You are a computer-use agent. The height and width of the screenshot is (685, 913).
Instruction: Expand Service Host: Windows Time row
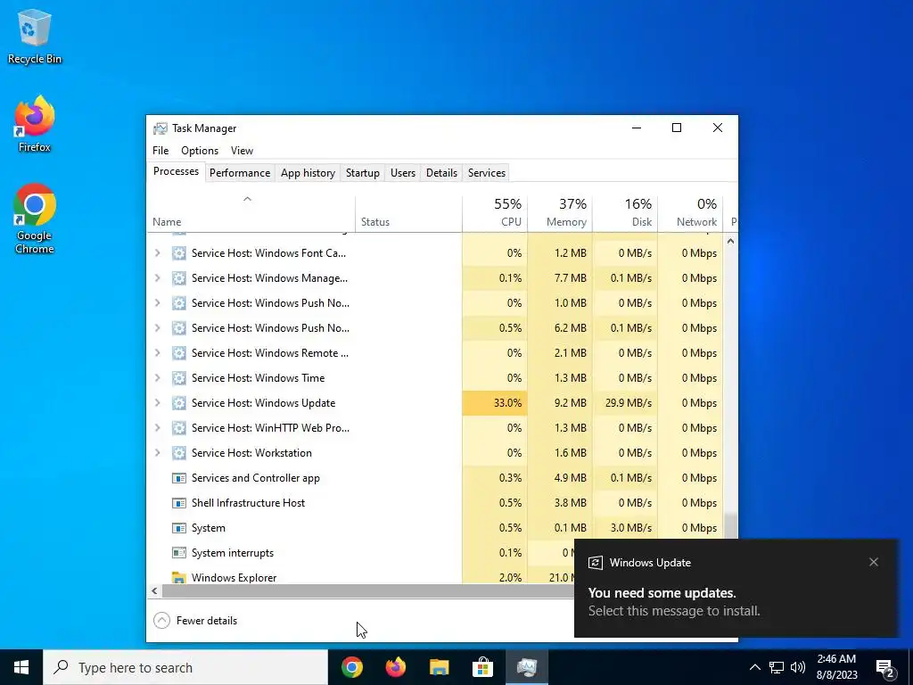click(157, 378)
